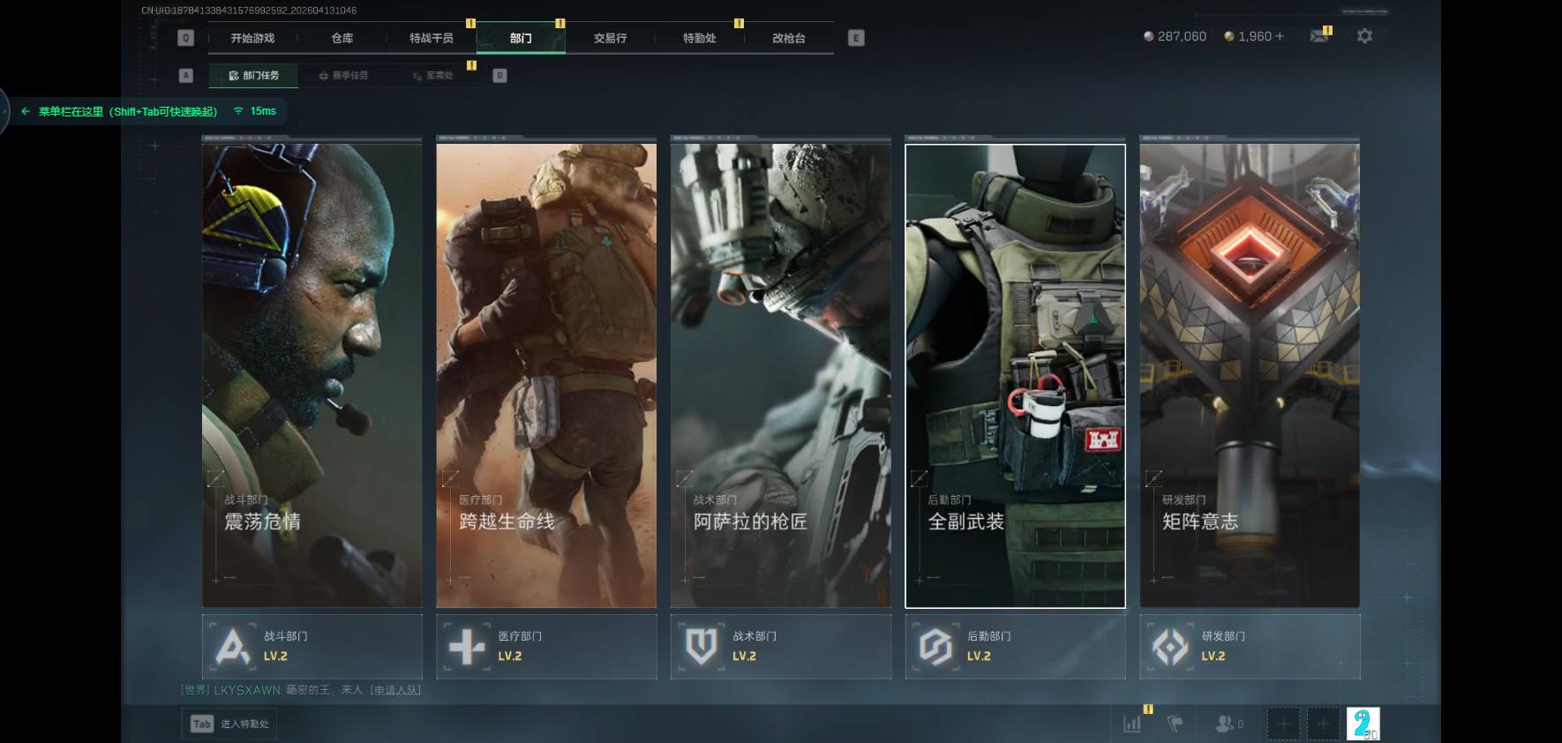Image resolution: width=1562 pixels, height=743 pixels.
Task: Click the CN UID text at top
Action: click(250, 11)
